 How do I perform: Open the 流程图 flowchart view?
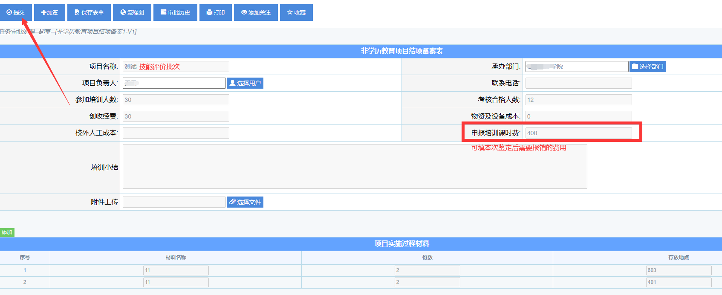[x=132, y=12]
